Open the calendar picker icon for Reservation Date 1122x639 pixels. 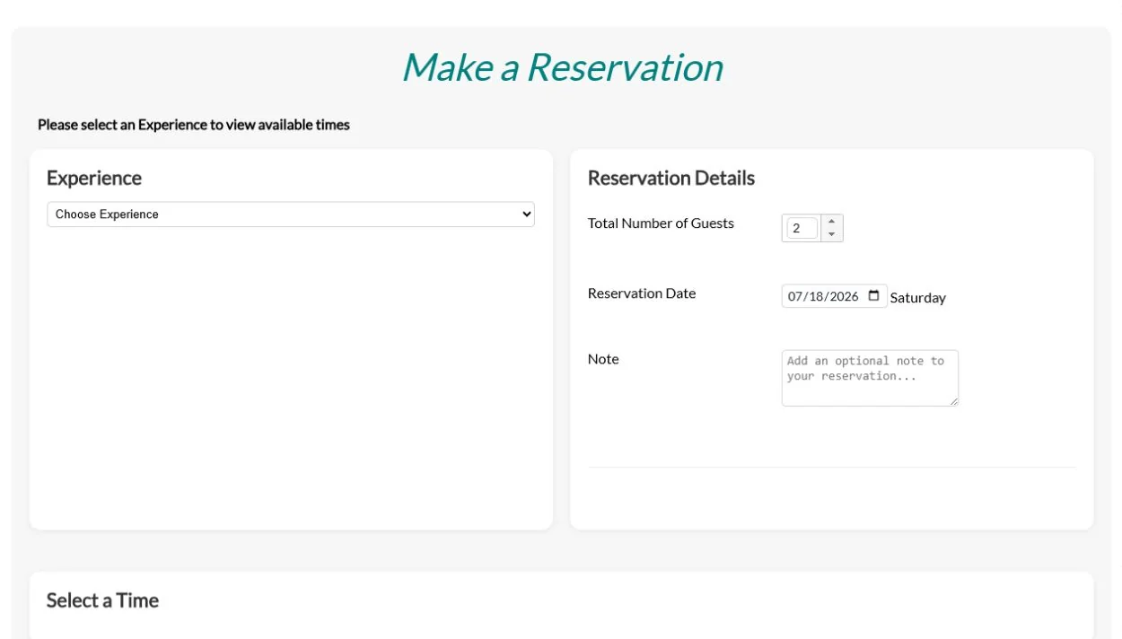pyautogui.click(x=873, y=296)
